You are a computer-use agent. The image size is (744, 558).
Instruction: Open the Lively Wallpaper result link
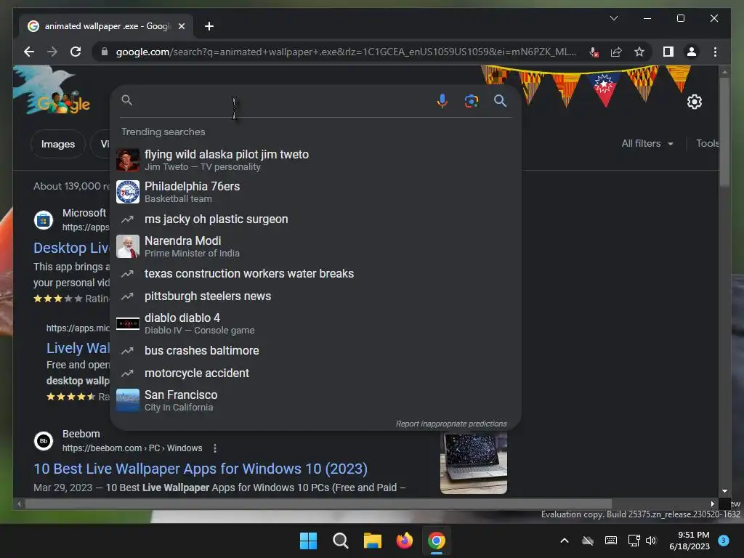click(78, 348)
